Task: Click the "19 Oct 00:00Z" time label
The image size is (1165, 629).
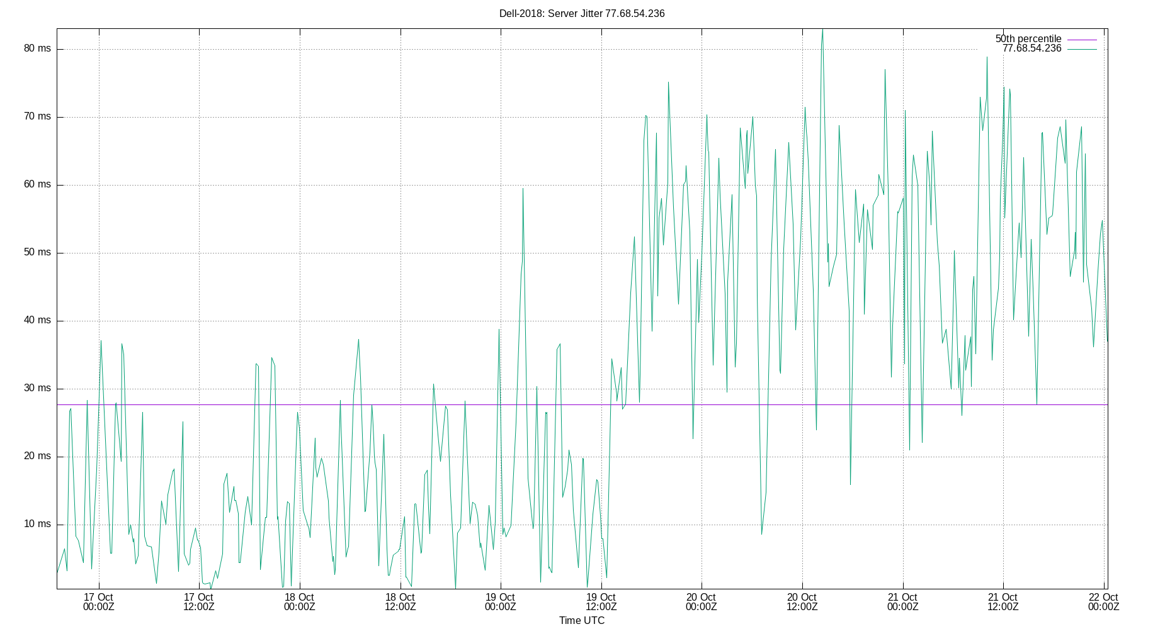Action: [501, 602]
